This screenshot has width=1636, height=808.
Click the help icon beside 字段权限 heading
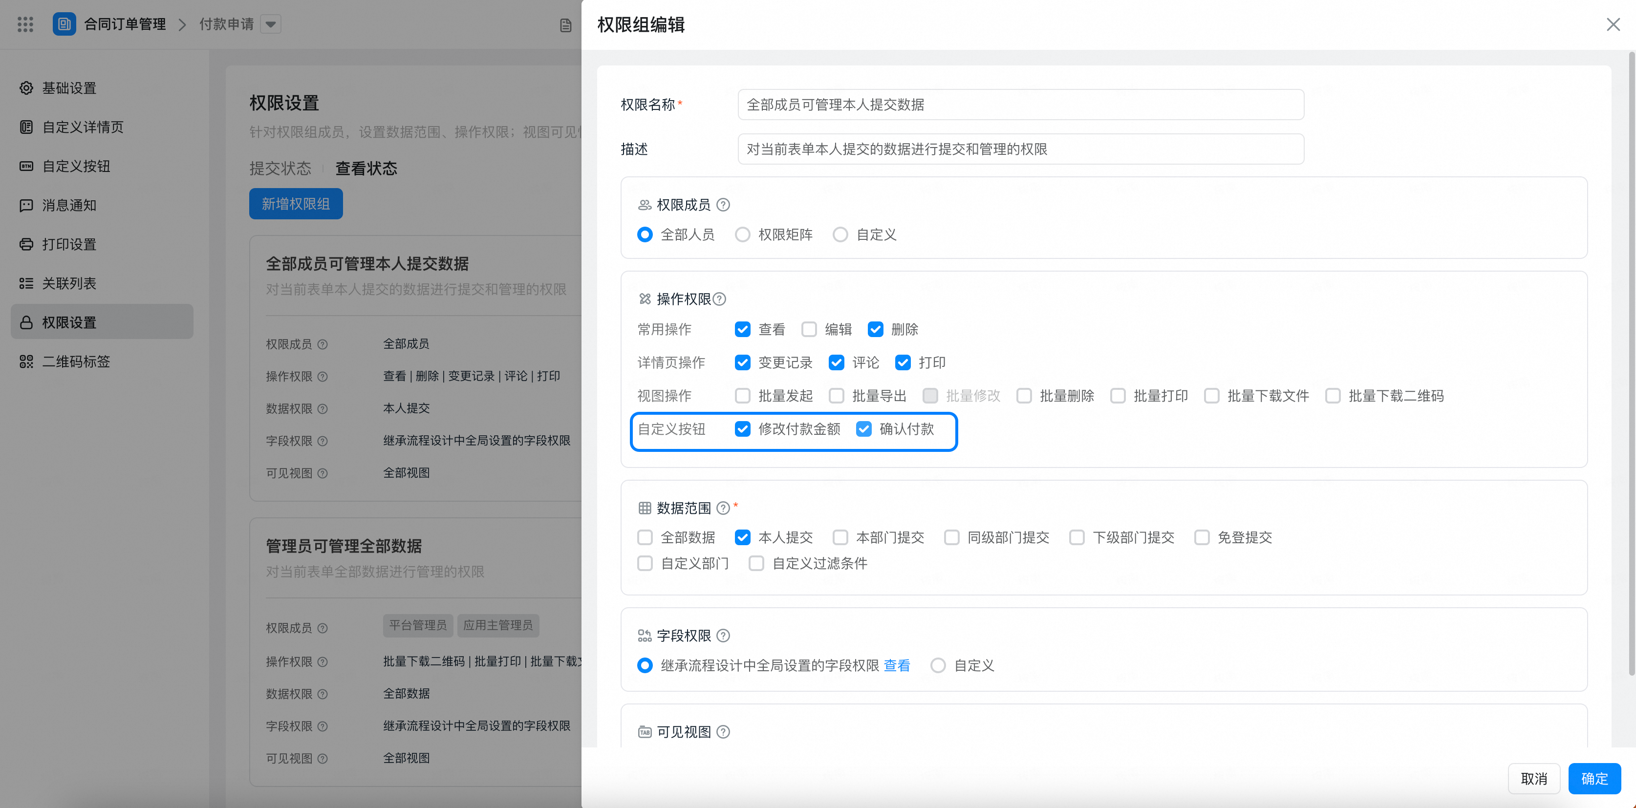(x=723, y=636)
